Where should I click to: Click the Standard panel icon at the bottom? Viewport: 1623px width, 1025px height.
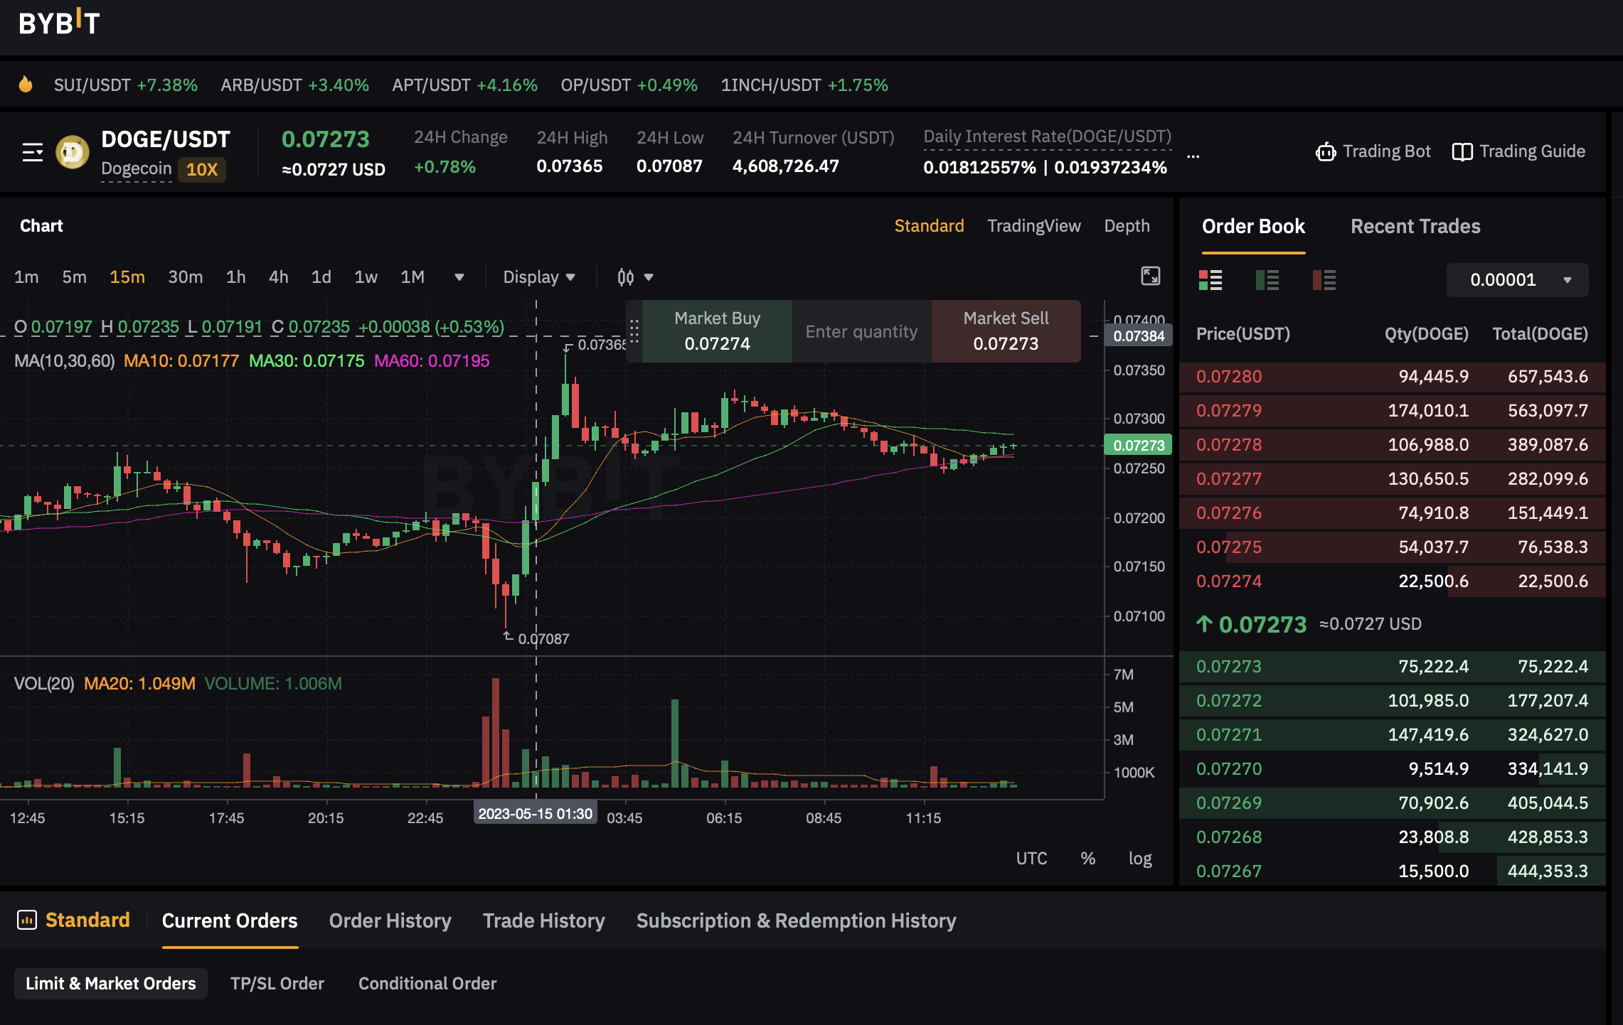point(27,920)
